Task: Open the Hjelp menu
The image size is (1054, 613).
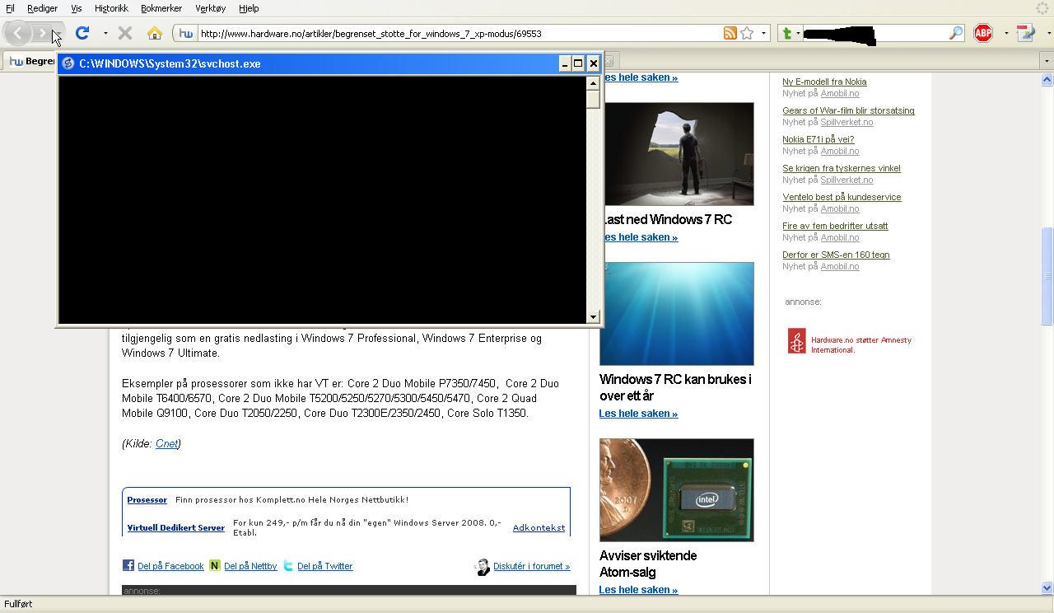Action: coord(249,8)
